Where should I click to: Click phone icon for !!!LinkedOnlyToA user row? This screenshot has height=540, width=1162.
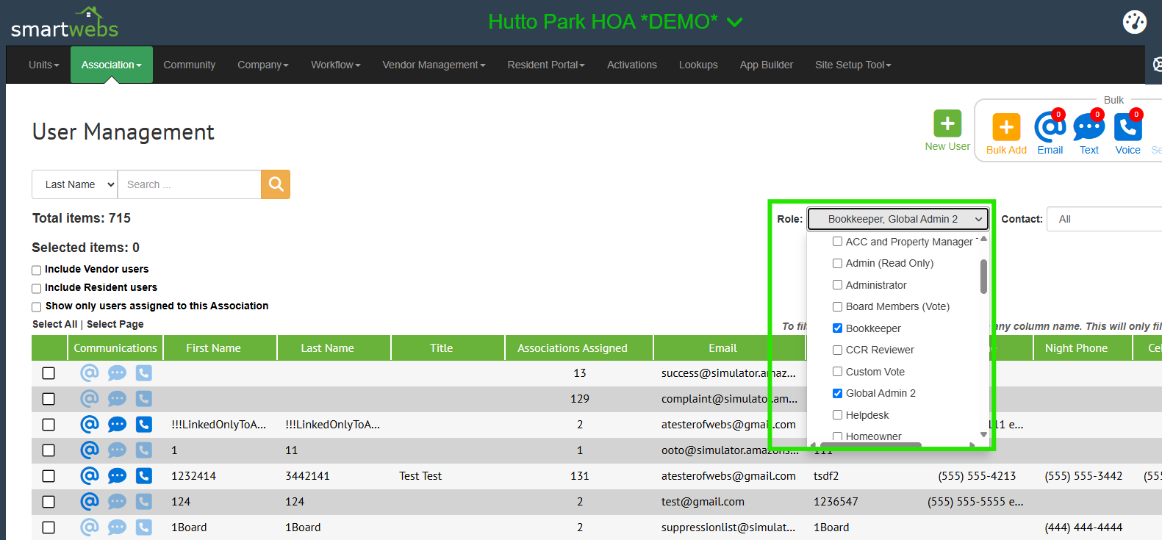pyautogui.click(x=144, y=425)
